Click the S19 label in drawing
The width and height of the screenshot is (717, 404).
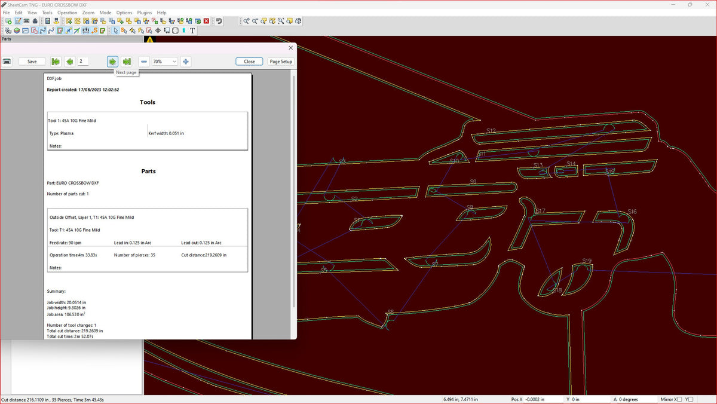(587, 261)
